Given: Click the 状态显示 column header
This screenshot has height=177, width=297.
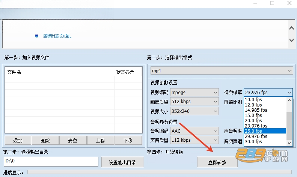Looking at the screenshot, I should [x=128, y=72].
